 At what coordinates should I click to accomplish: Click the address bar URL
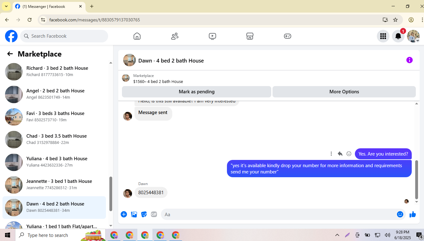pyautogui.click(x=95, y=20)
